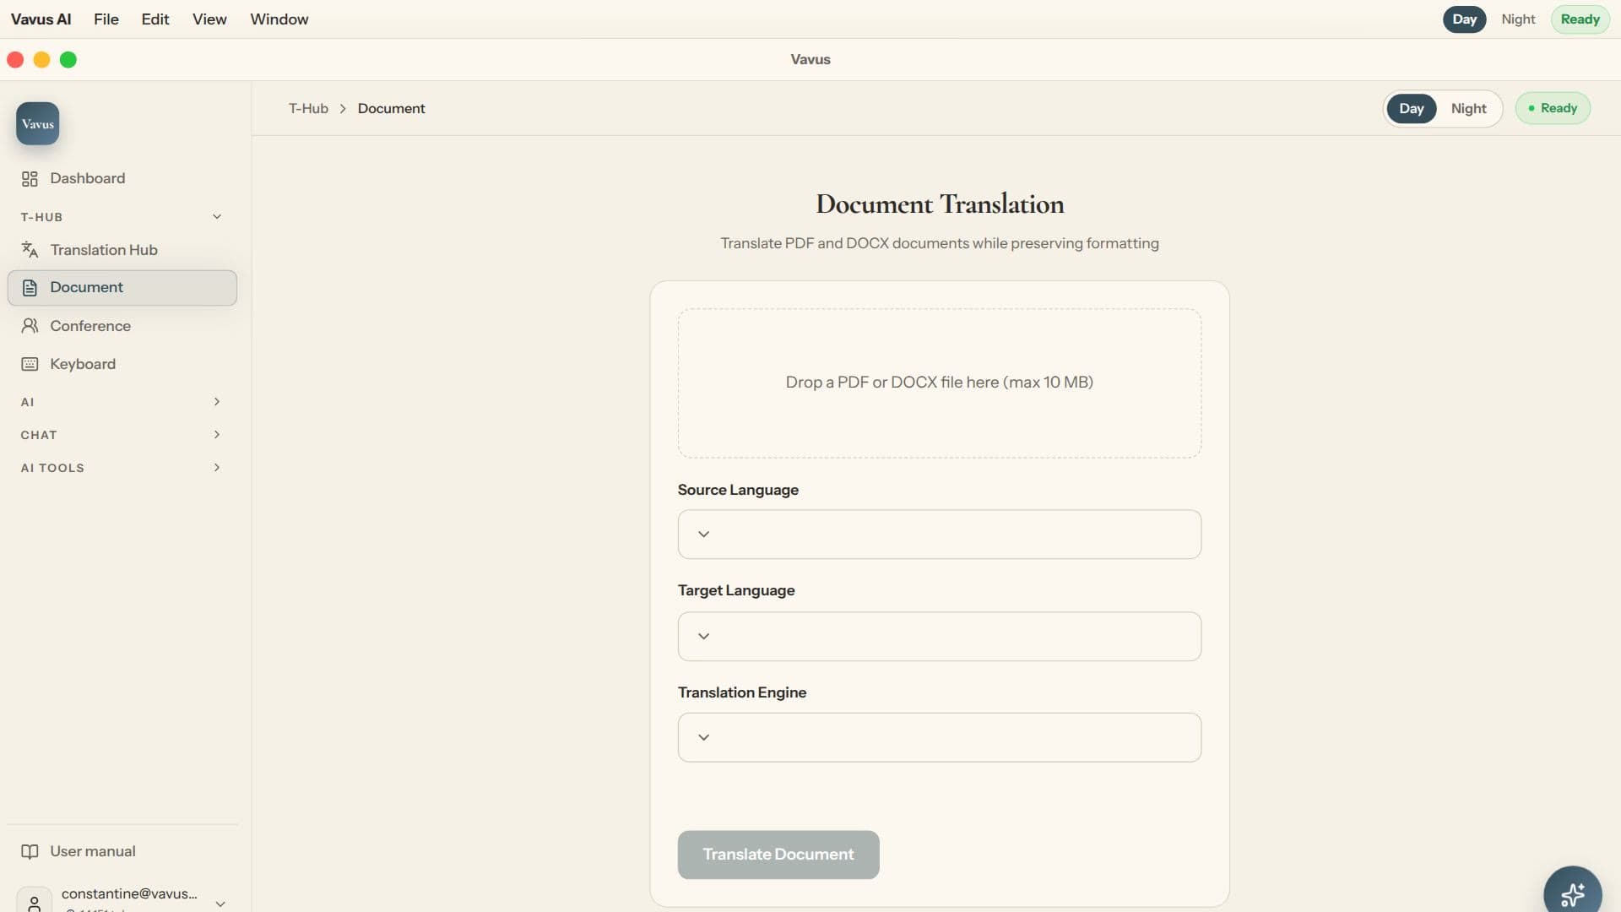The height and width of the screenshot is (912, 1621).
Task: Open the Vavus AI app menu
Action: (x=41, y=19)
